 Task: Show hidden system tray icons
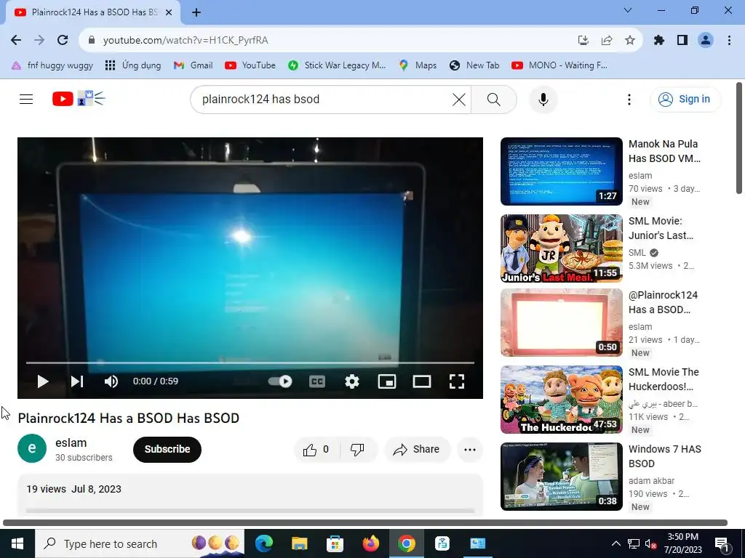(615, 543)
